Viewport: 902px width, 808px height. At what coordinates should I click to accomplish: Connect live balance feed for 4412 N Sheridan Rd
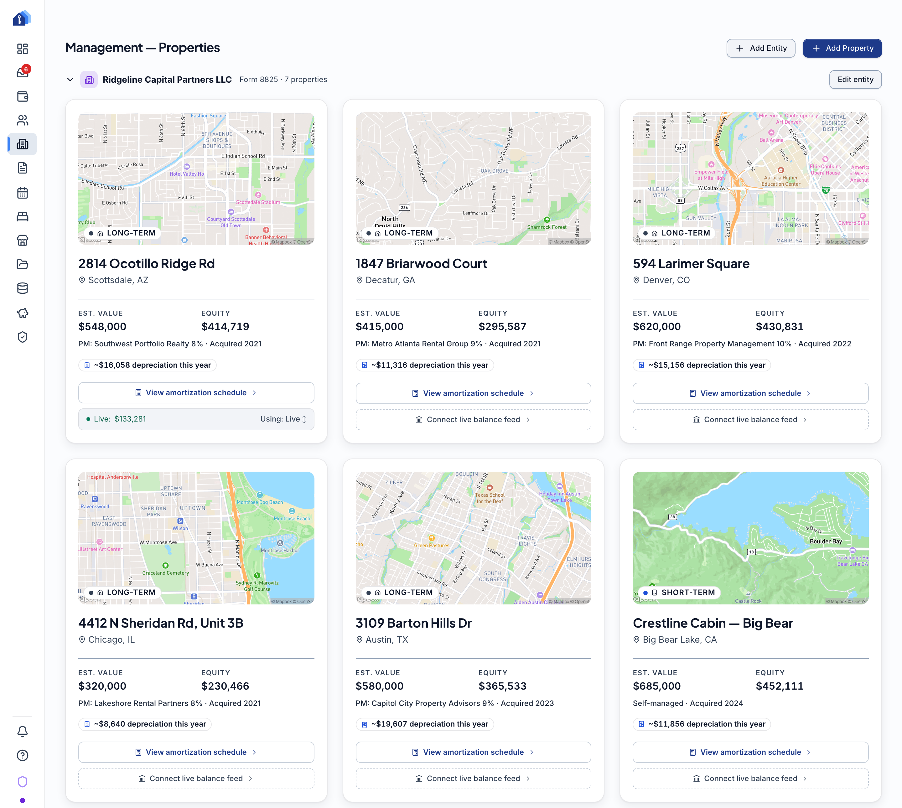(x=196, y=778)
